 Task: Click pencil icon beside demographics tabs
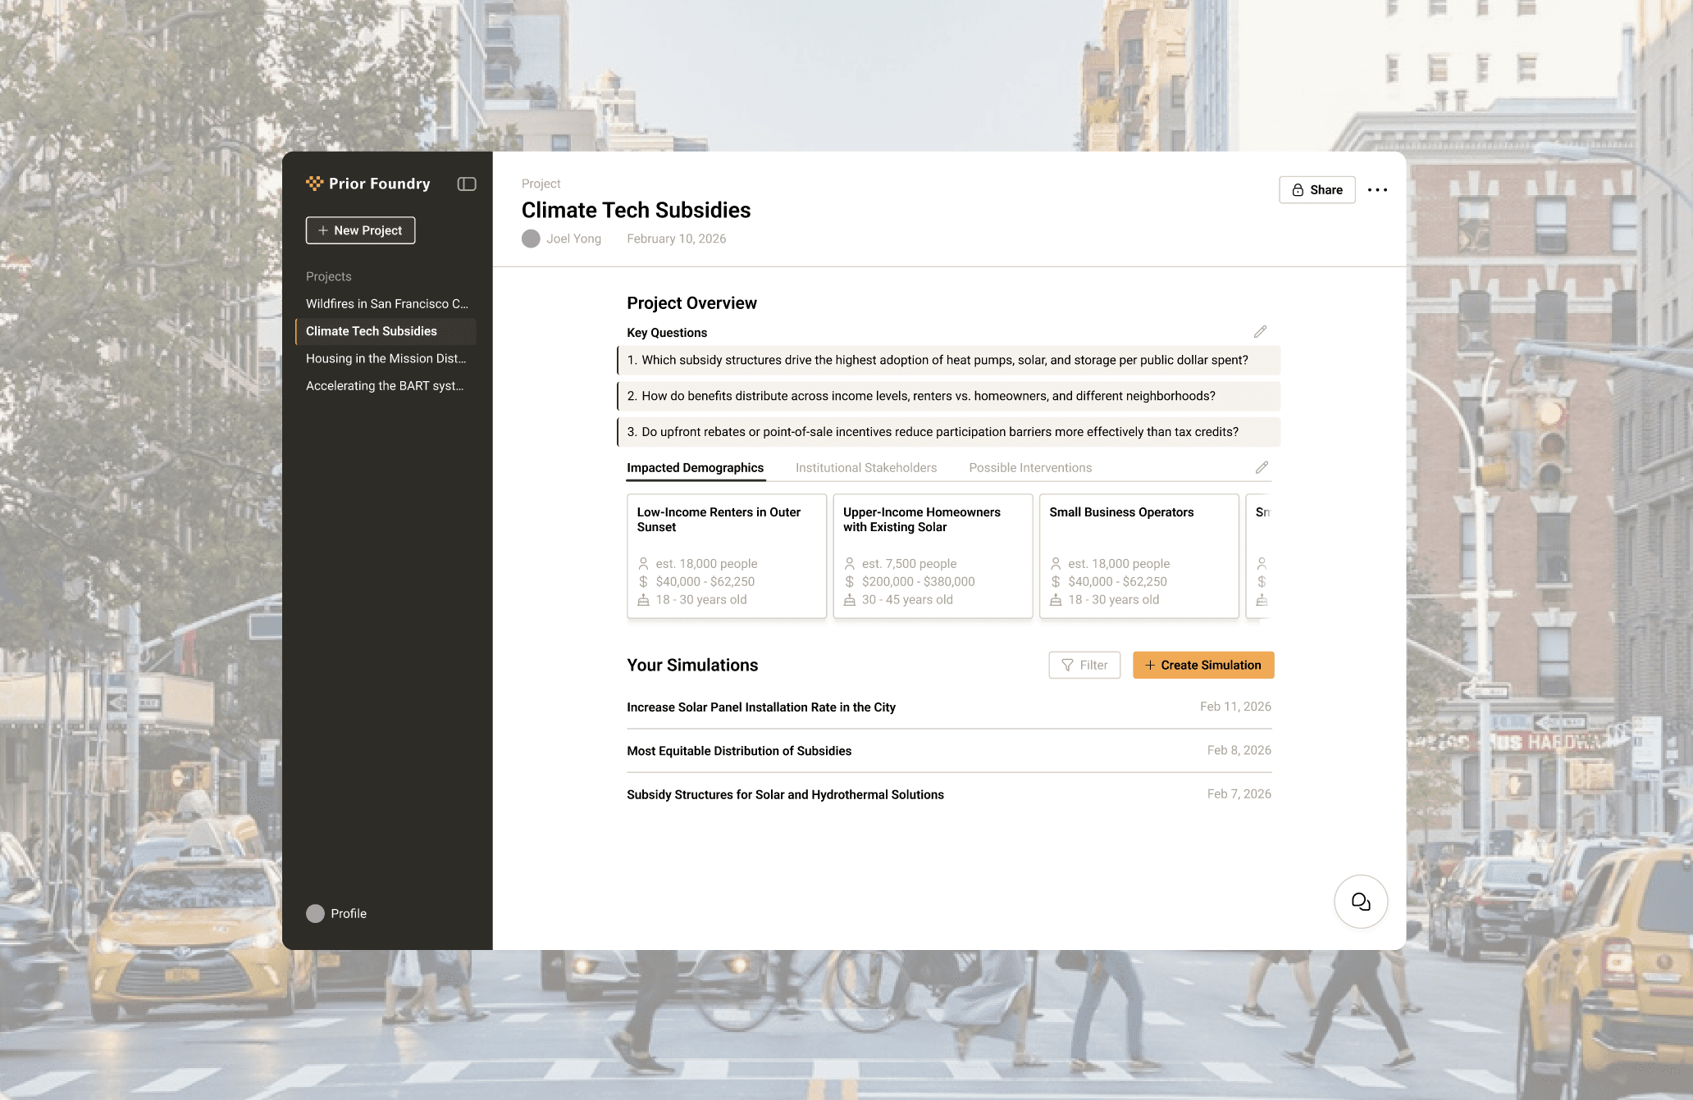click(1262, 467)
